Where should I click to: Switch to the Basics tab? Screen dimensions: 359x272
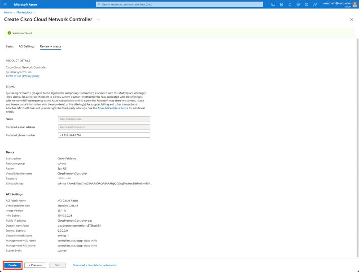(9, 46)
